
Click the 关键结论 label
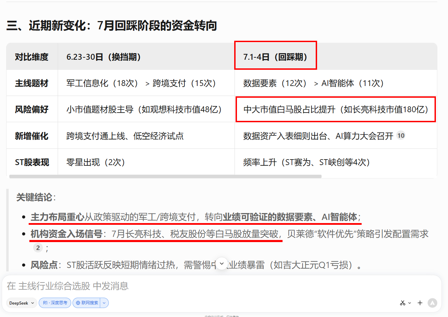point(36,197)
